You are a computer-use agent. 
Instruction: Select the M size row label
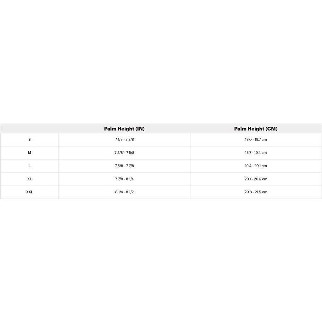[30, 153]
